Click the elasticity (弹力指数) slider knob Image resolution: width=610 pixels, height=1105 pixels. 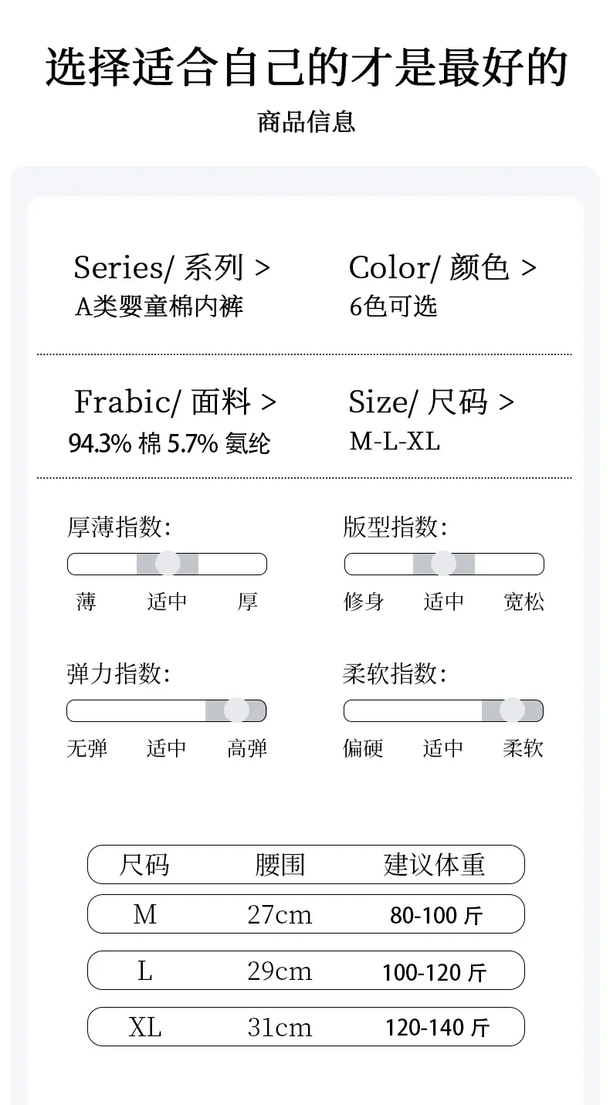(236, 710)
